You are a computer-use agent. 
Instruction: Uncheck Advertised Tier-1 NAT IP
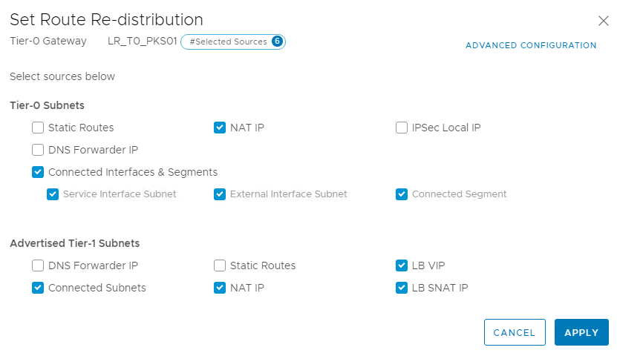click(x=220, y=288)
